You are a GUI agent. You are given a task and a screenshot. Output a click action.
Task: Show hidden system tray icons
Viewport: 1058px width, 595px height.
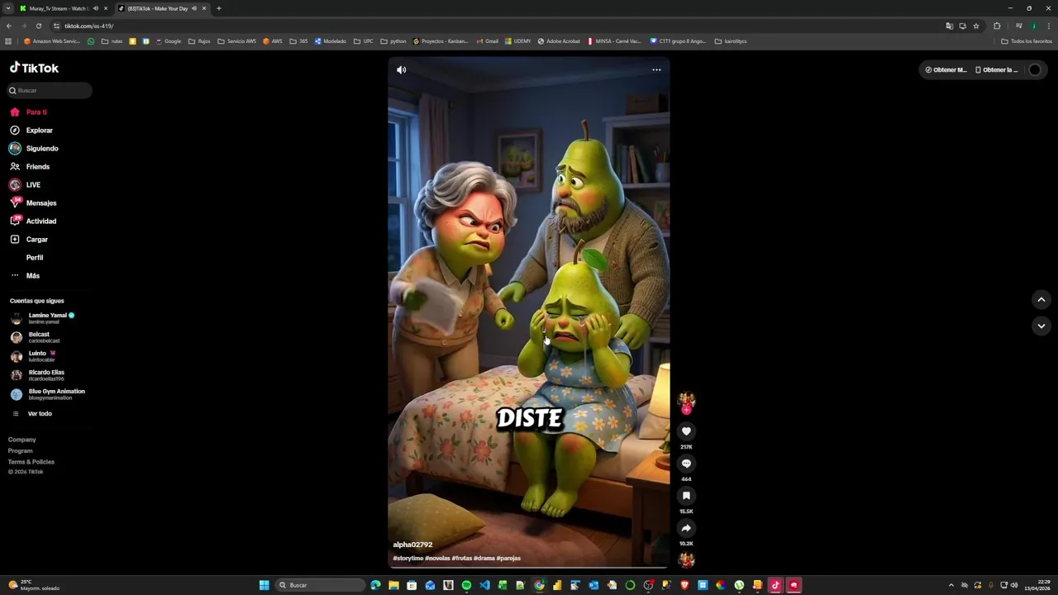(x=951, y=585)
